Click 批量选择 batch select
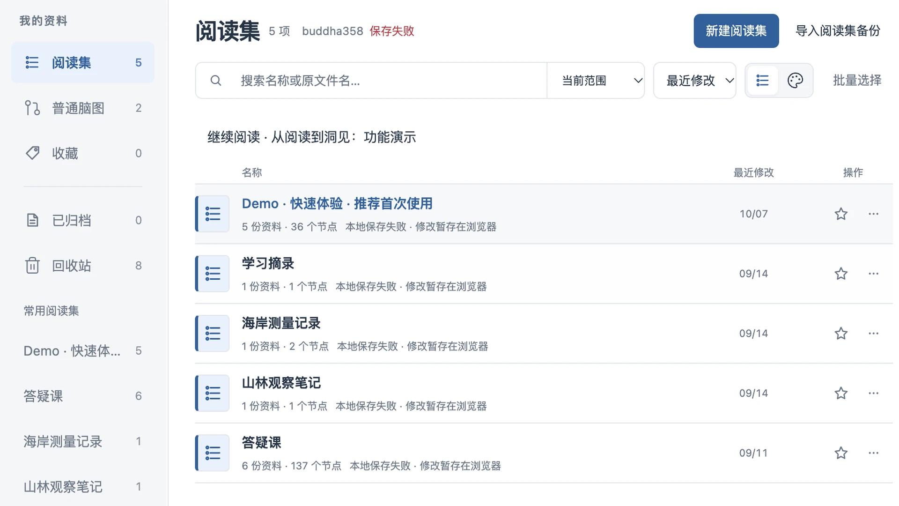Image resolution: width=899 pixels, height=506 pixels. (x=857, y=81)
